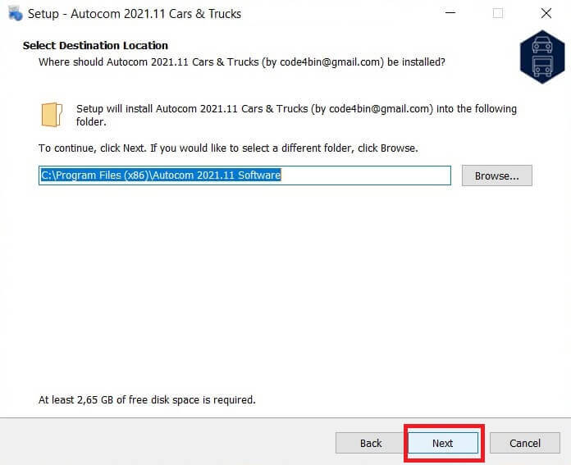The width and height of the screenshot is (571, 465).
Task: Click the 'Select Destination Location' heading
Action: [x=95, y=46]
